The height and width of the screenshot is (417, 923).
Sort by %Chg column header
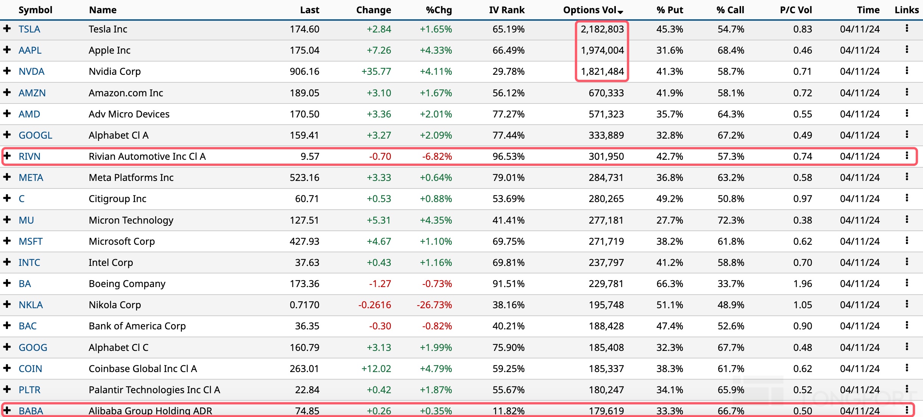click(439, 10)
